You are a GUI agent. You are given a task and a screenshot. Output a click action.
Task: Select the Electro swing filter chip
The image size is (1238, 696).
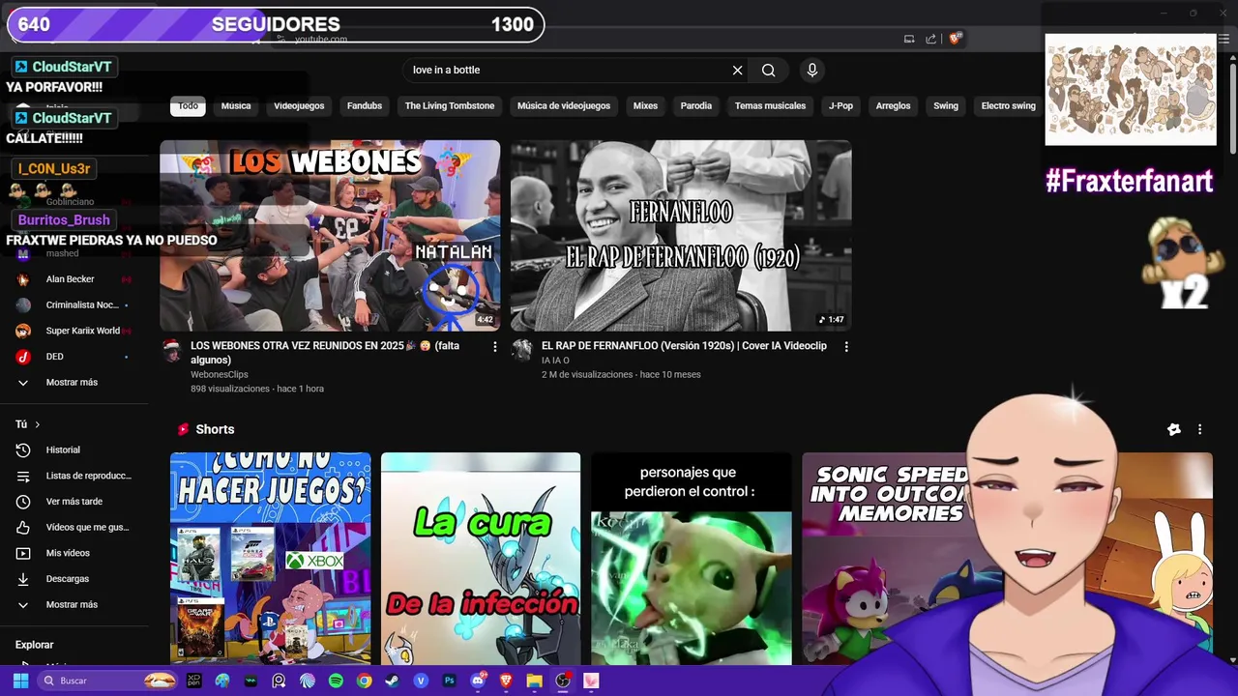click(1009, 106)
